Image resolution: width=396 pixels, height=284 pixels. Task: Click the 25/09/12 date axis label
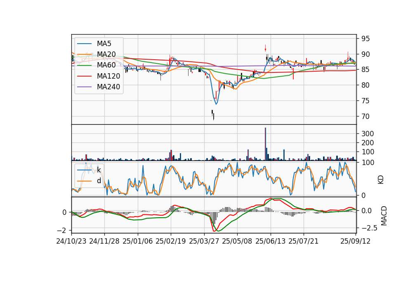coord(356,242)
